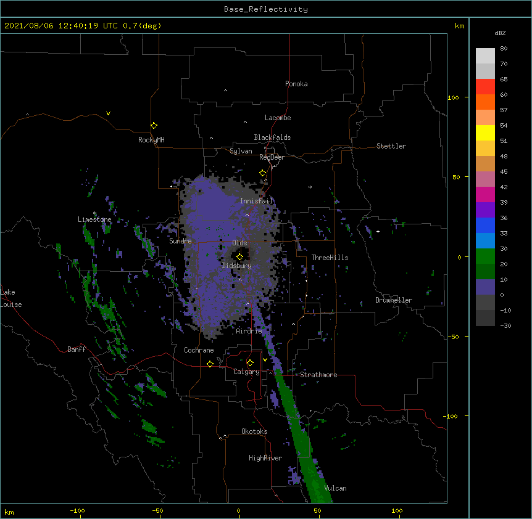Click the Base_Reflectivity title text
Screen dimensions: 532x519
pyautogui.click(x=266, y=9)
